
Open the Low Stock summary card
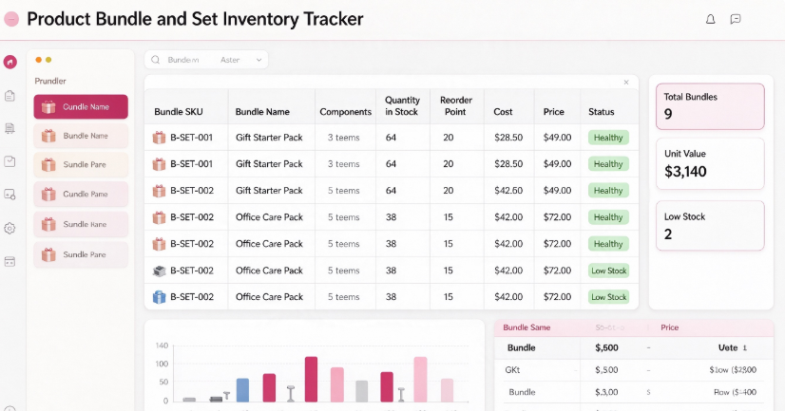pos(710,226)
